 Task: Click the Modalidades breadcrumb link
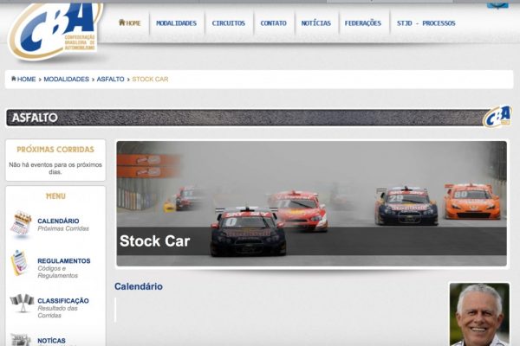(x=66, y=79)
